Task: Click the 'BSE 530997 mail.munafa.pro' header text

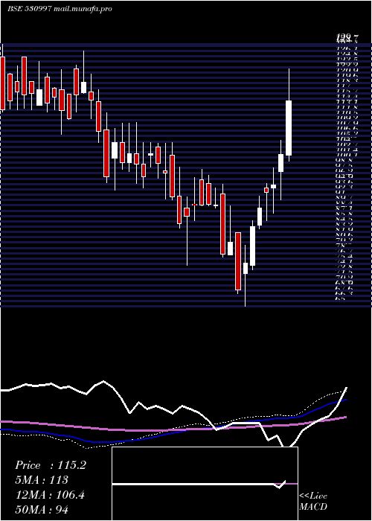Action: pos(60,9)
